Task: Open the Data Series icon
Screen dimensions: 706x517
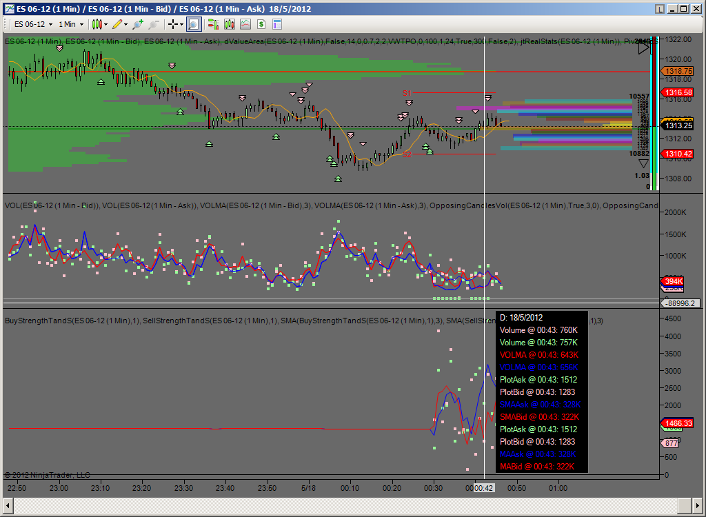Action: pyautogui.click(x=229, y=24)
